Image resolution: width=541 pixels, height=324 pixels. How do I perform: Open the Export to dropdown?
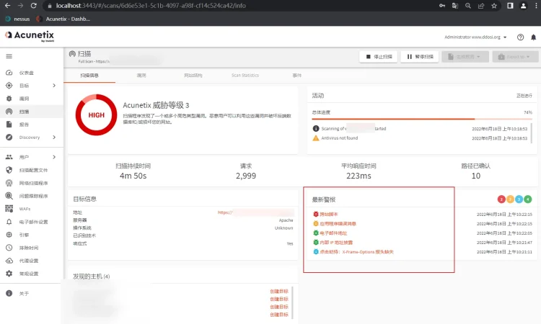click(515, 56)
